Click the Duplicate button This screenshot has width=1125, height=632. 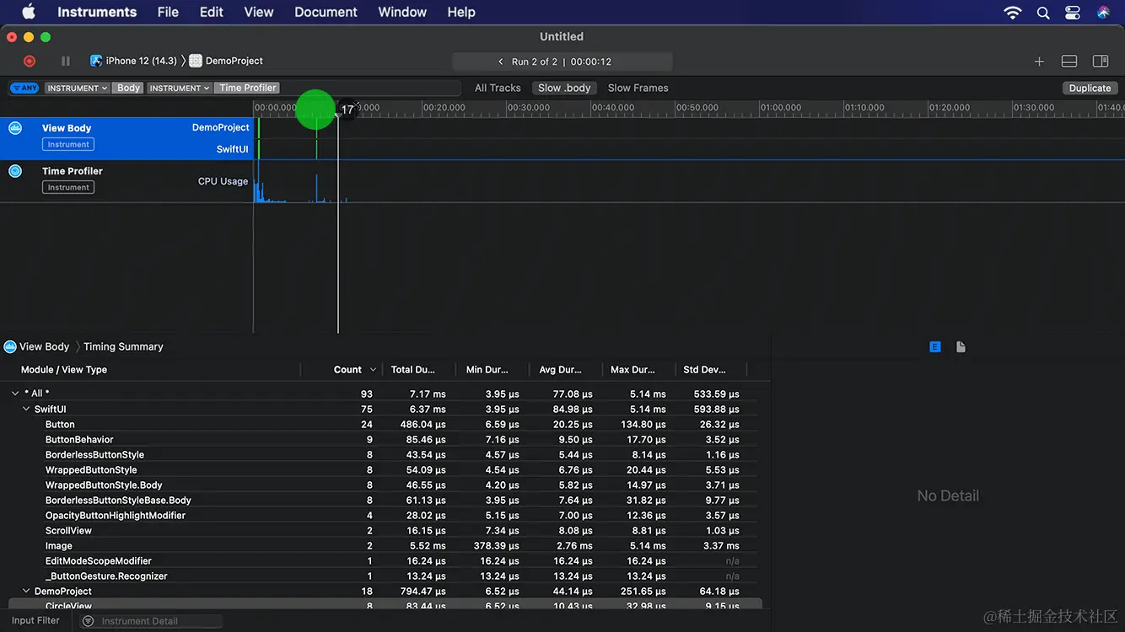pos(1090,88)
